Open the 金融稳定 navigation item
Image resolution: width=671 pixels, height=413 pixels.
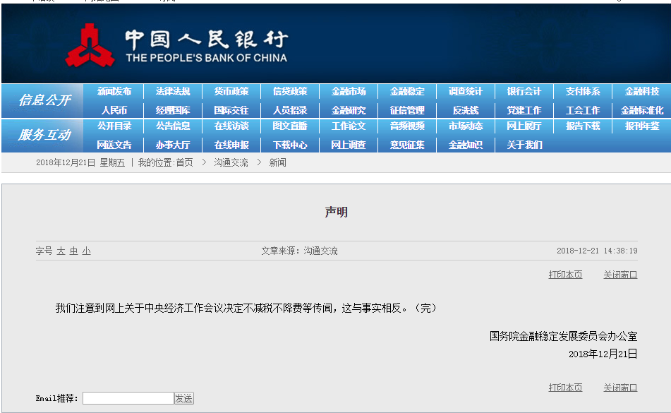[407, 92]
